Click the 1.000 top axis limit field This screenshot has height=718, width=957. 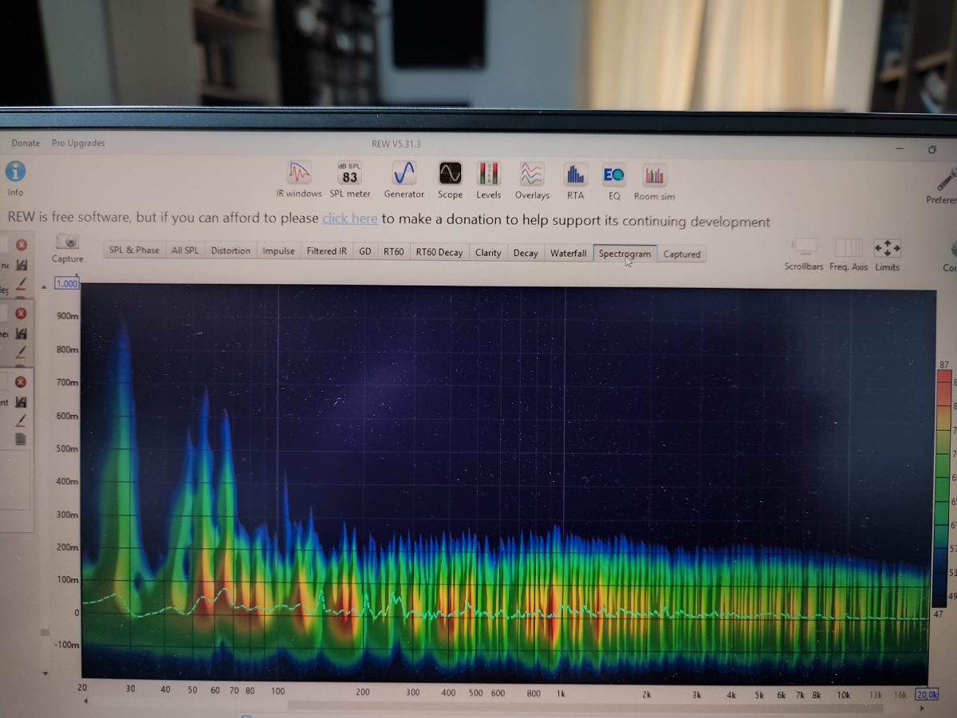coord(67,283)
